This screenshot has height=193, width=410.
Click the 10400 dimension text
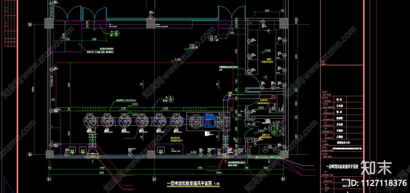[x=219, y=173]
